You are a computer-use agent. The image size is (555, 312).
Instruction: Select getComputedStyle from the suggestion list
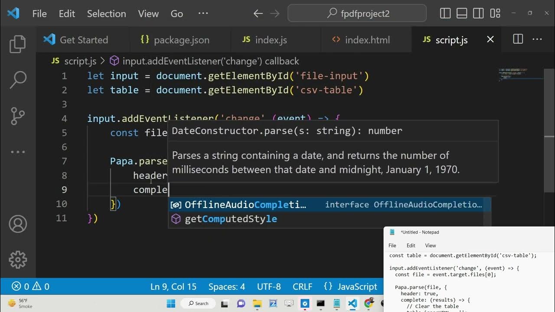pos(231,219)
